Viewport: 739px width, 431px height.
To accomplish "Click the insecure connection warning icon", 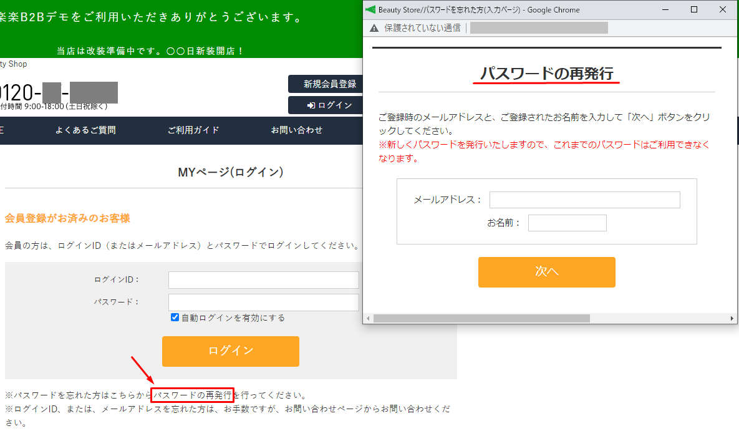I will point(374,28).
